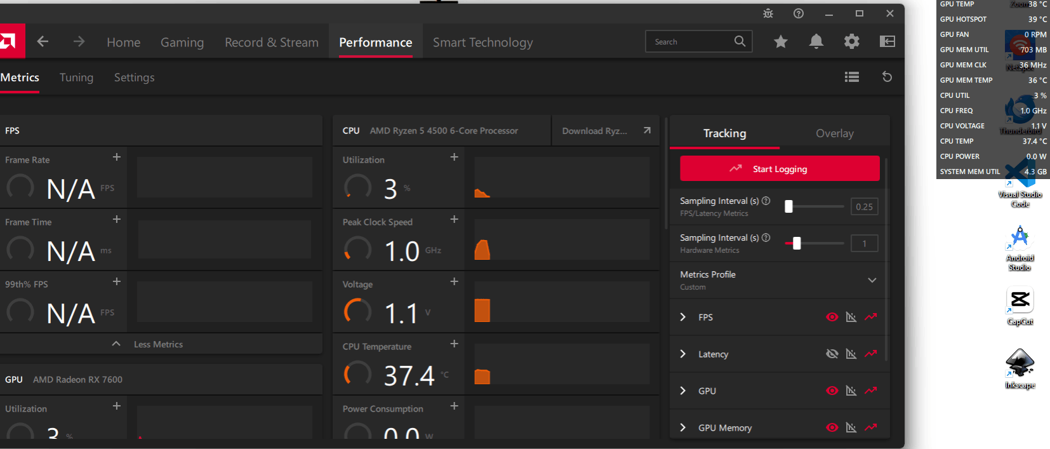Switch to the Tuning sub-tab

click(76, 77)
